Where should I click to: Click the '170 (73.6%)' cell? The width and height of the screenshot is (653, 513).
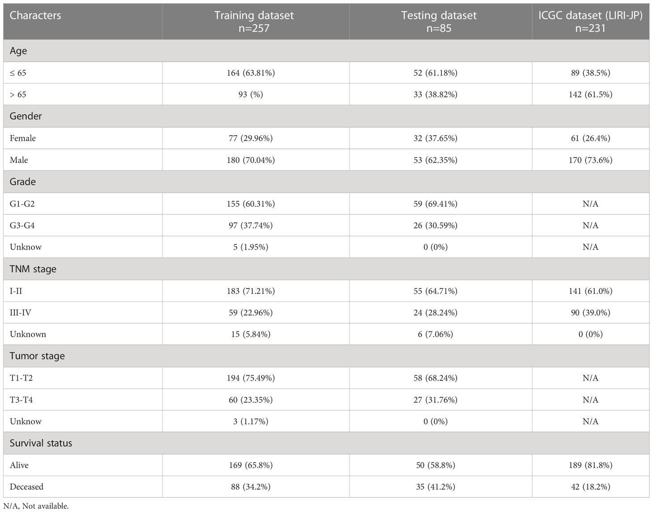coord(590,160)
